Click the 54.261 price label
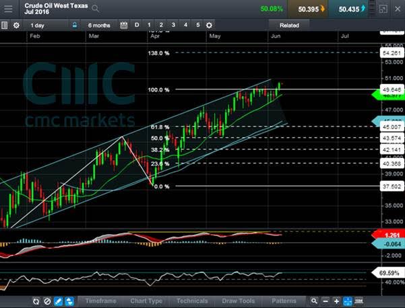405x308 pixels. [x=392, y=53]
